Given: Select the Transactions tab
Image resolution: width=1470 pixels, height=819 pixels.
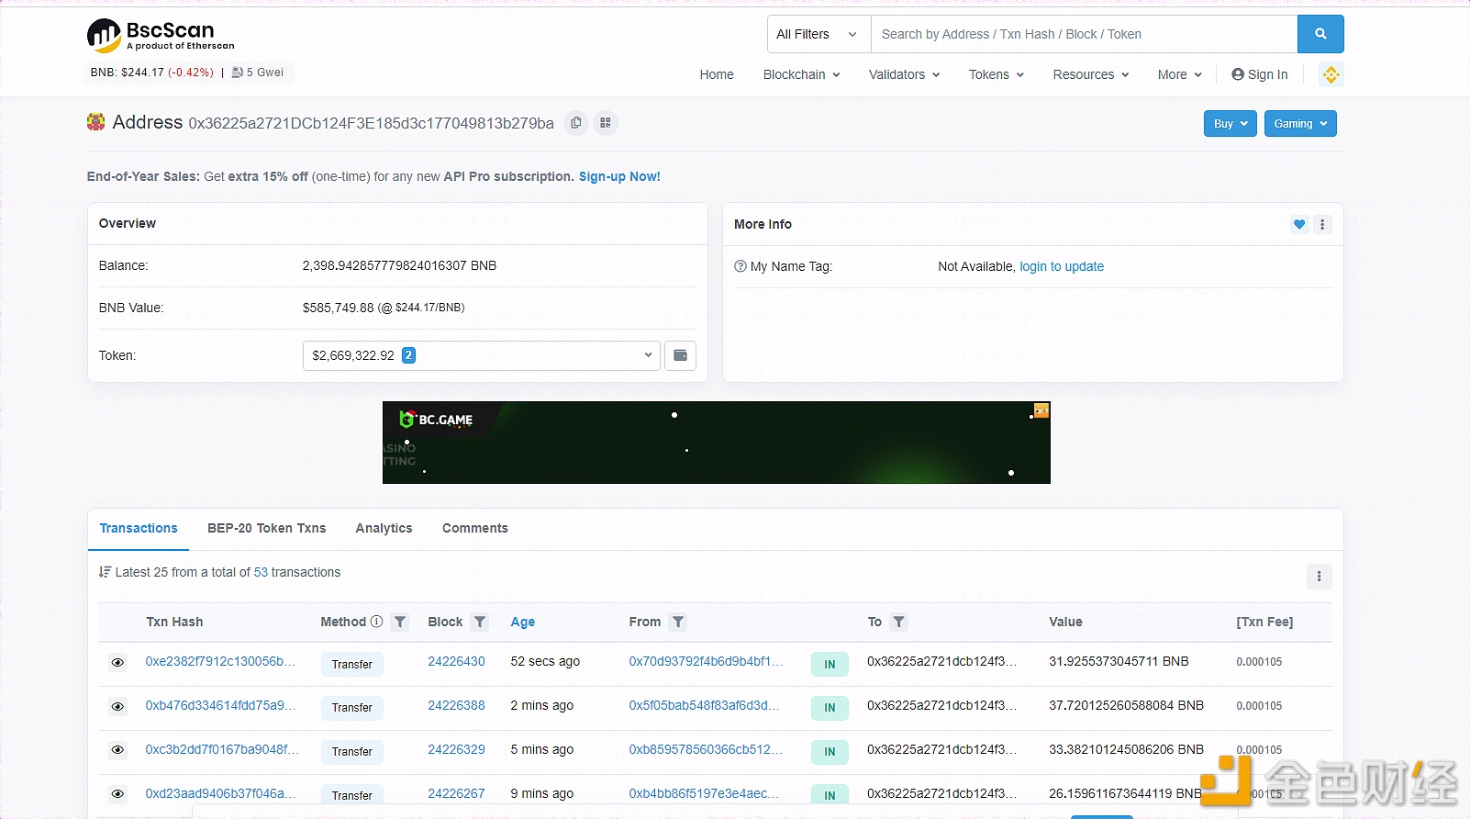Looking at the screenshot, I should tap(139, 528).
